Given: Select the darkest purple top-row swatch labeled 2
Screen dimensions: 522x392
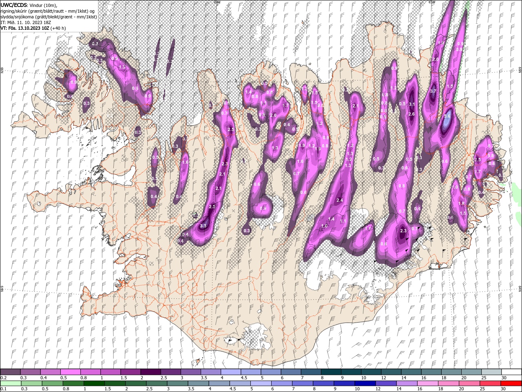Looking at the screenshot, I should tap(150, 372).
